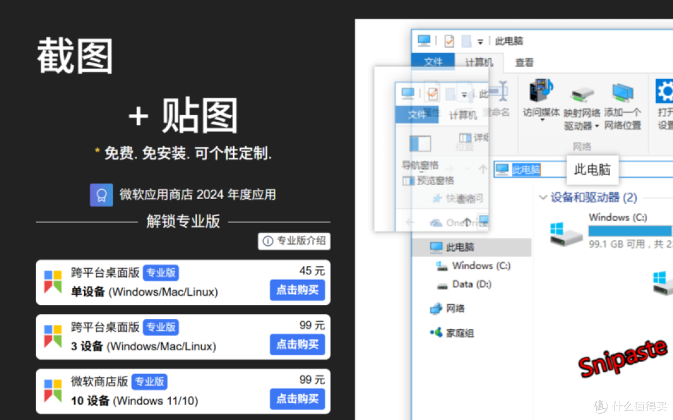Click the Microsoft Store award badge icon
This screenshot has width=673, height=420.
[x=102, y=195]
